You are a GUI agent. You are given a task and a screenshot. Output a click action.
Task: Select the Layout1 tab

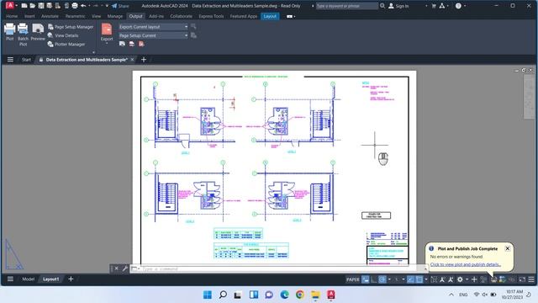point(50,279)
